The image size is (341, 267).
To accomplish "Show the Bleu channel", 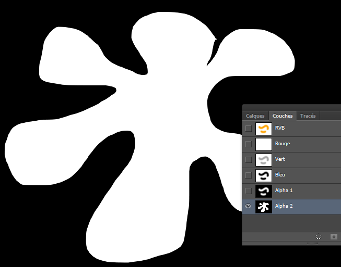I will (x=249, y=175).
